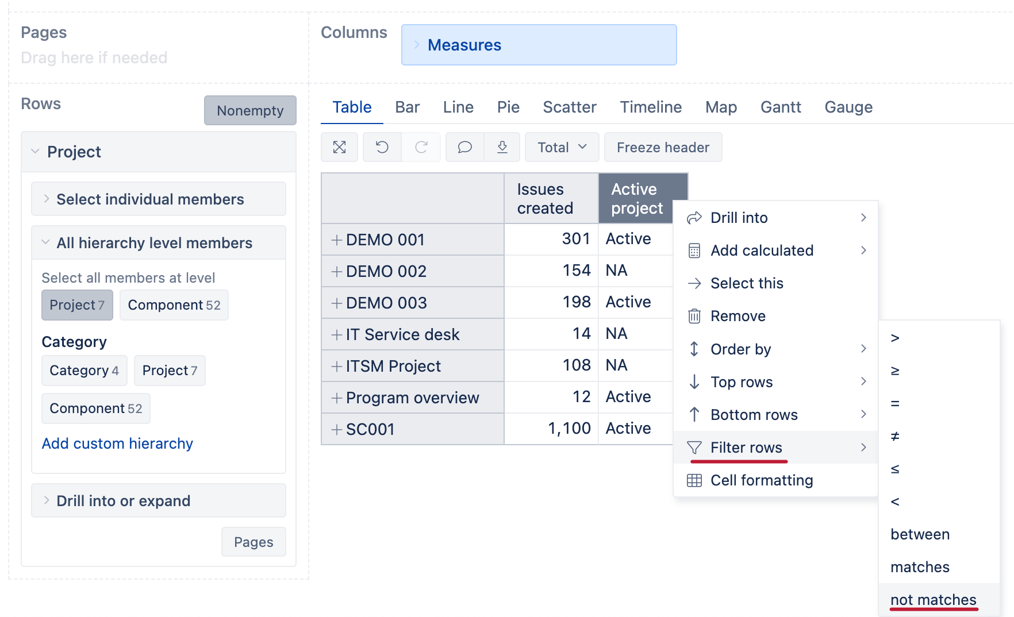
Task: Click the Filter rows funnel icon
Action: [695, 448]
